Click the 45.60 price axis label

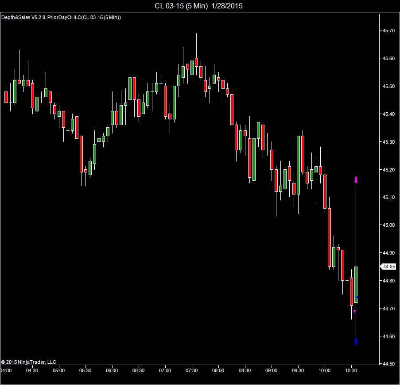388,58
